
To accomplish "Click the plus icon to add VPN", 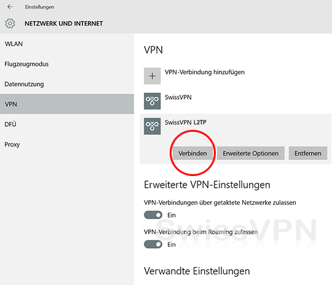I will pos(152,76).
